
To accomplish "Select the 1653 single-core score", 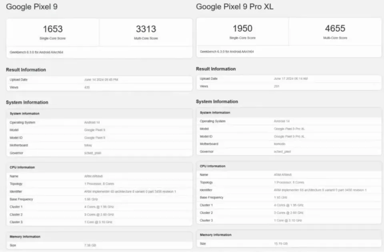I will click(53, 29).
